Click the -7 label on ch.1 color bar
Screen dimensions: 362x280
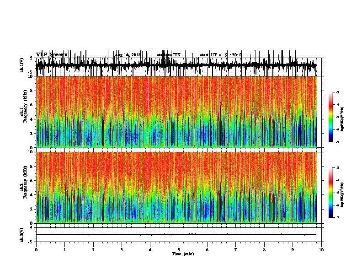pyautogui.click(x=337, y=142)
